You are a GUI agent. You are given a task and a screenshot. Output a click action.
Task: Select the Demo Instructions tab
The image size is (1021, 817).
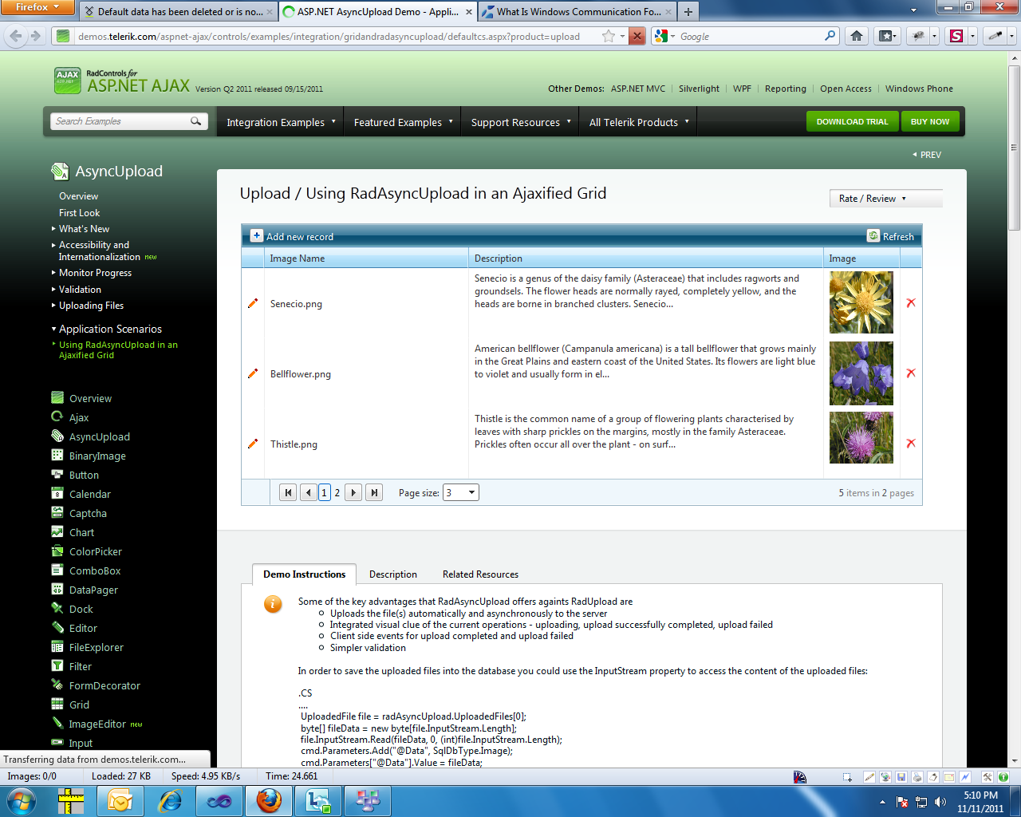pos(304,574)
